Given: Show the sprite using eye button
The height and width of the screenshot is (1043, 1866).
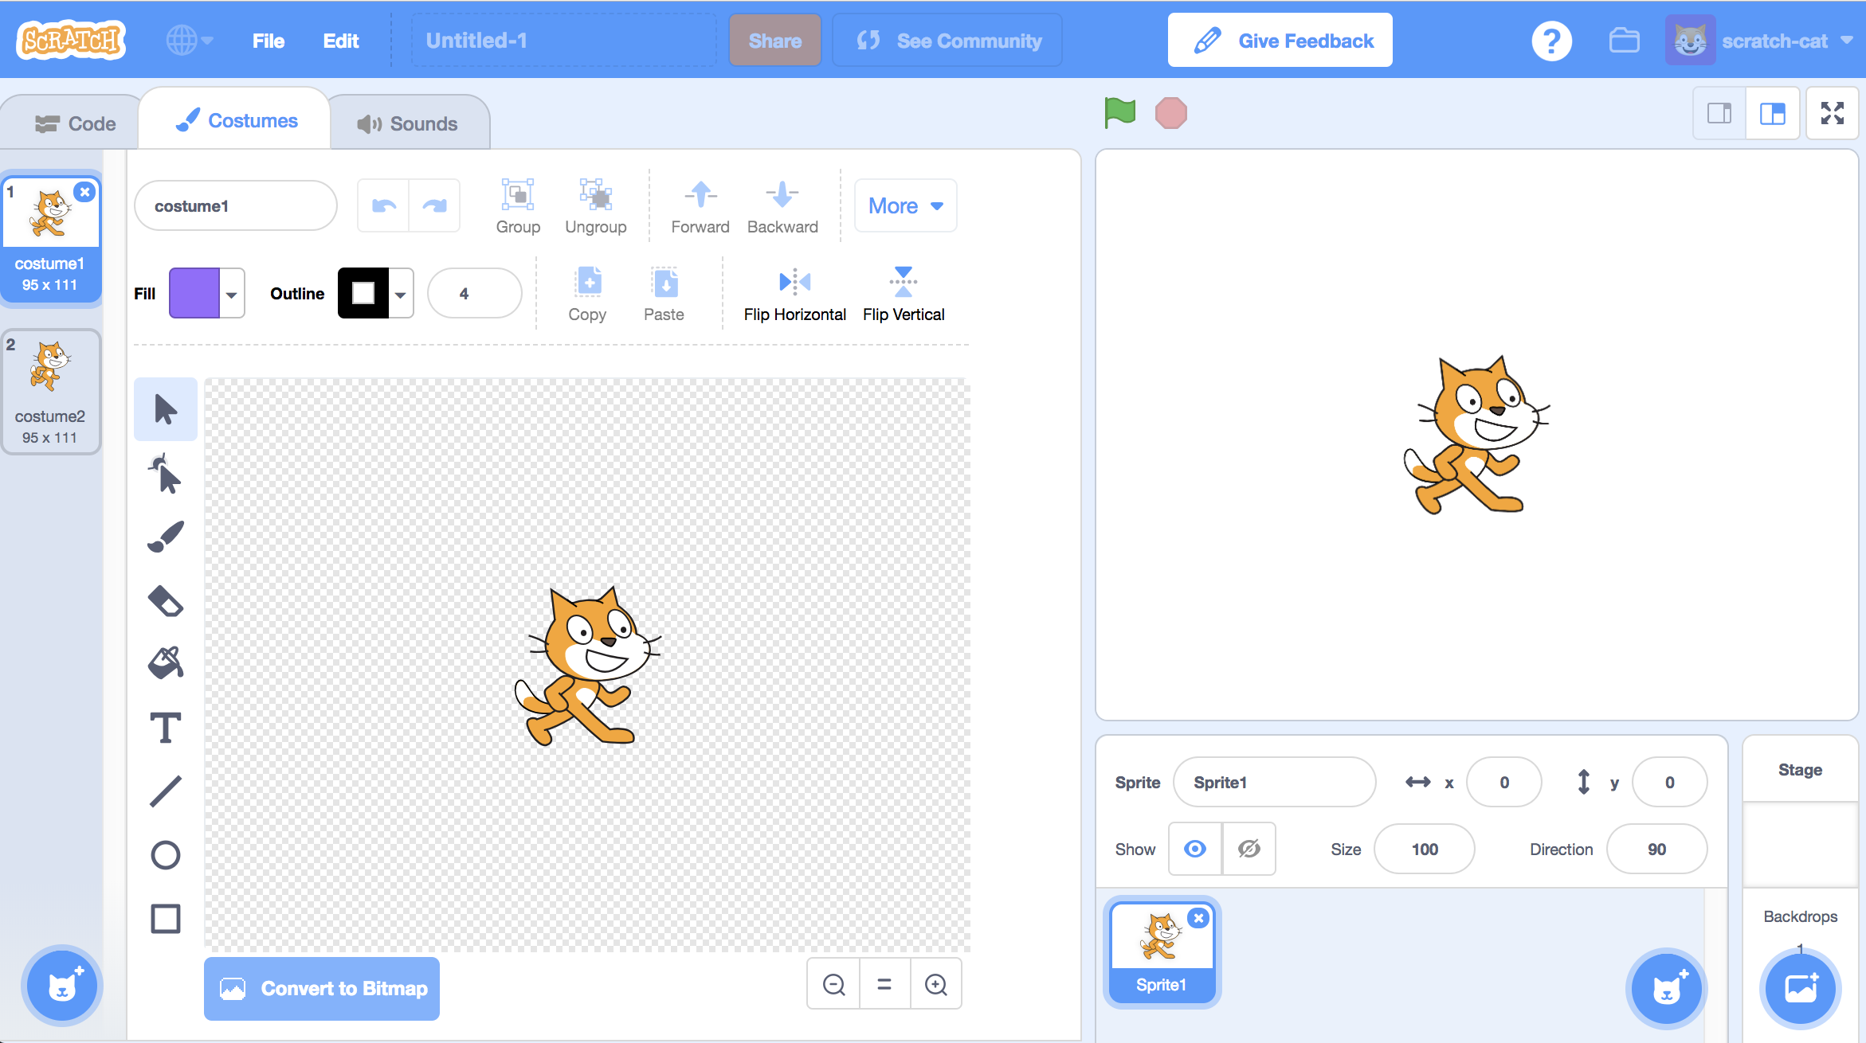Looking at the screenshot, I should 1194,849.
